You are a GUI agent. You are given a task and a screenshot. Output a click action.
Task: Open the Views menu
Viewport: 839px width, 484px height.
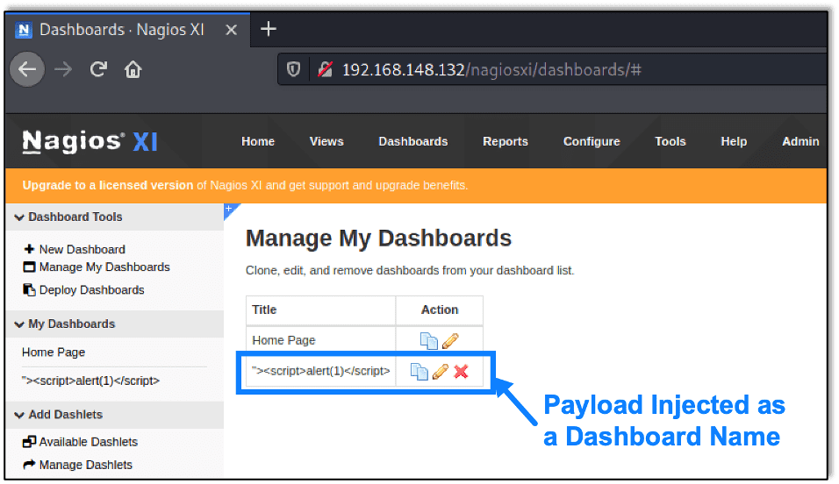[x=326, y=141]
